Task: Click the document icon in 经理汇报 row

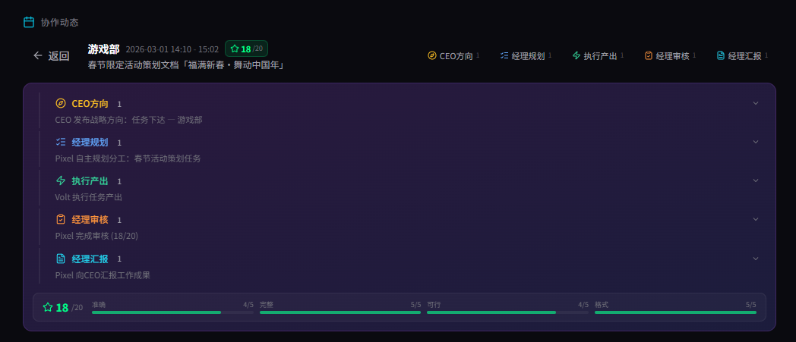Action: click(61, 259)
